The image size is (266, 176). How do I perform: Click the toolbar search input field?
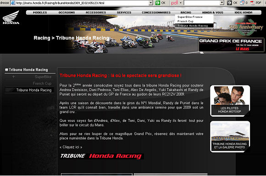(x=202, y=3)
